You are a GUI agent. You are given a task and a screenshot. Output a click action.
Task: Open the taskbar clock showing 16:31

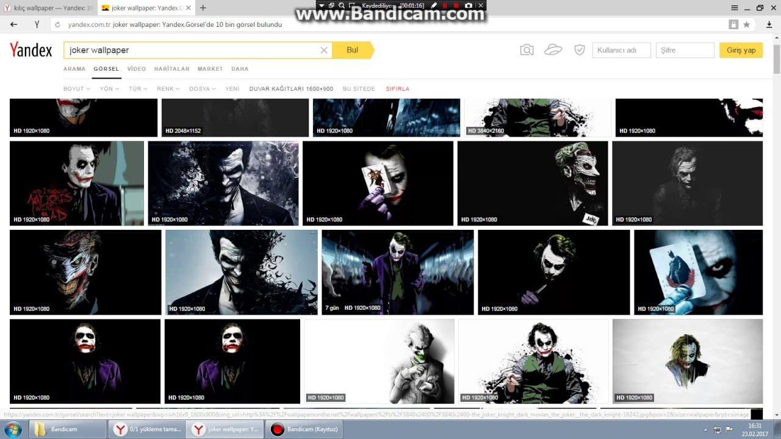coord(755,429)
